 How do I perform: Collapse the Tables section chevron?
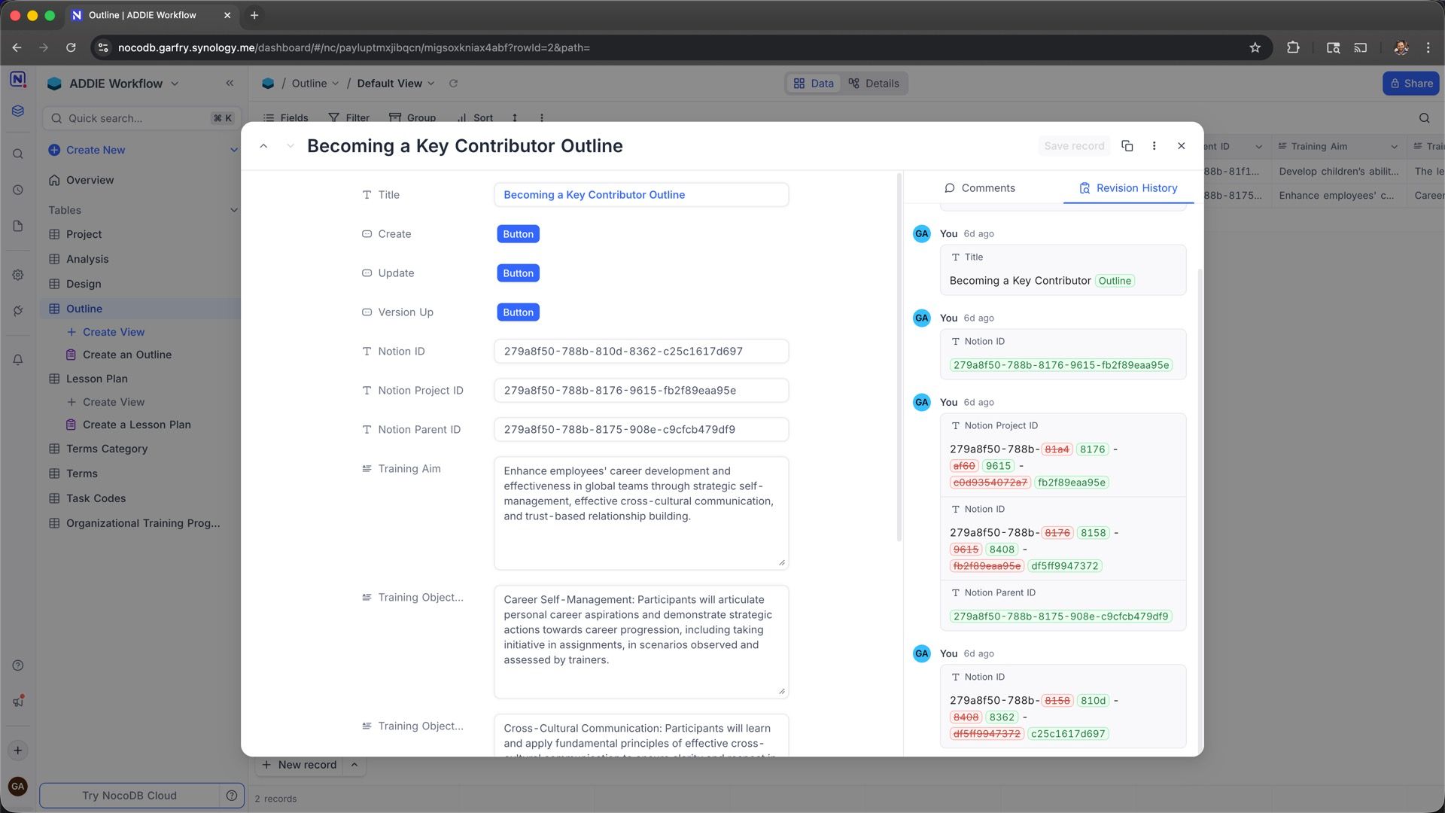[233, 210]
